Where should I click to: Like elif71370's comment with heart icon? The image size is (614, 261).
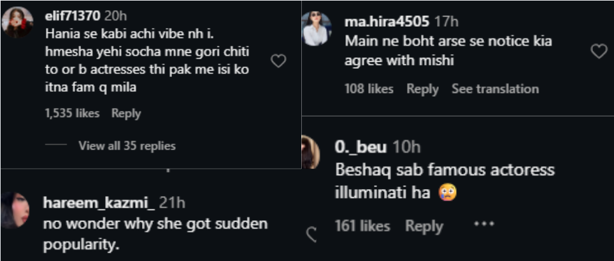[x=278, y=61]
